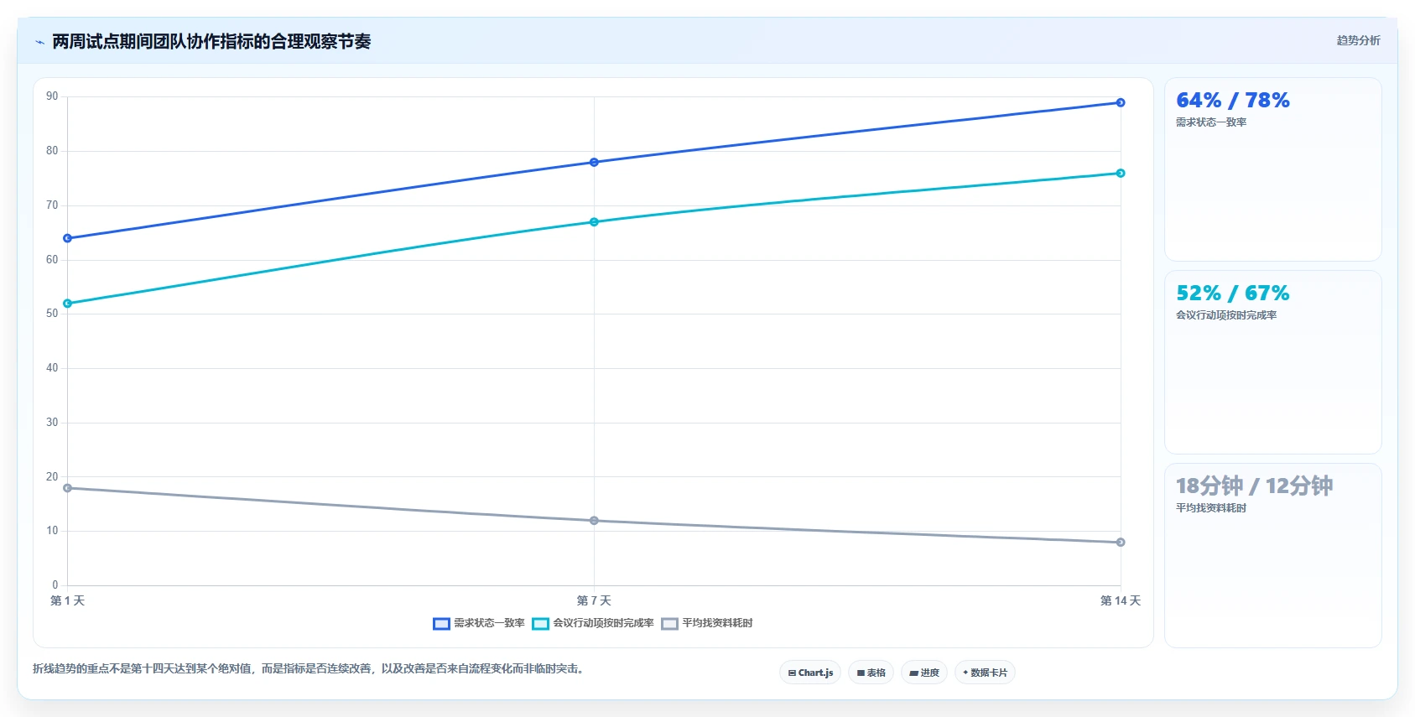Screen dimensions: 1415x717
Task: Toggle the 平均找资料耗时 legend swatch
Action: point(669,623)
